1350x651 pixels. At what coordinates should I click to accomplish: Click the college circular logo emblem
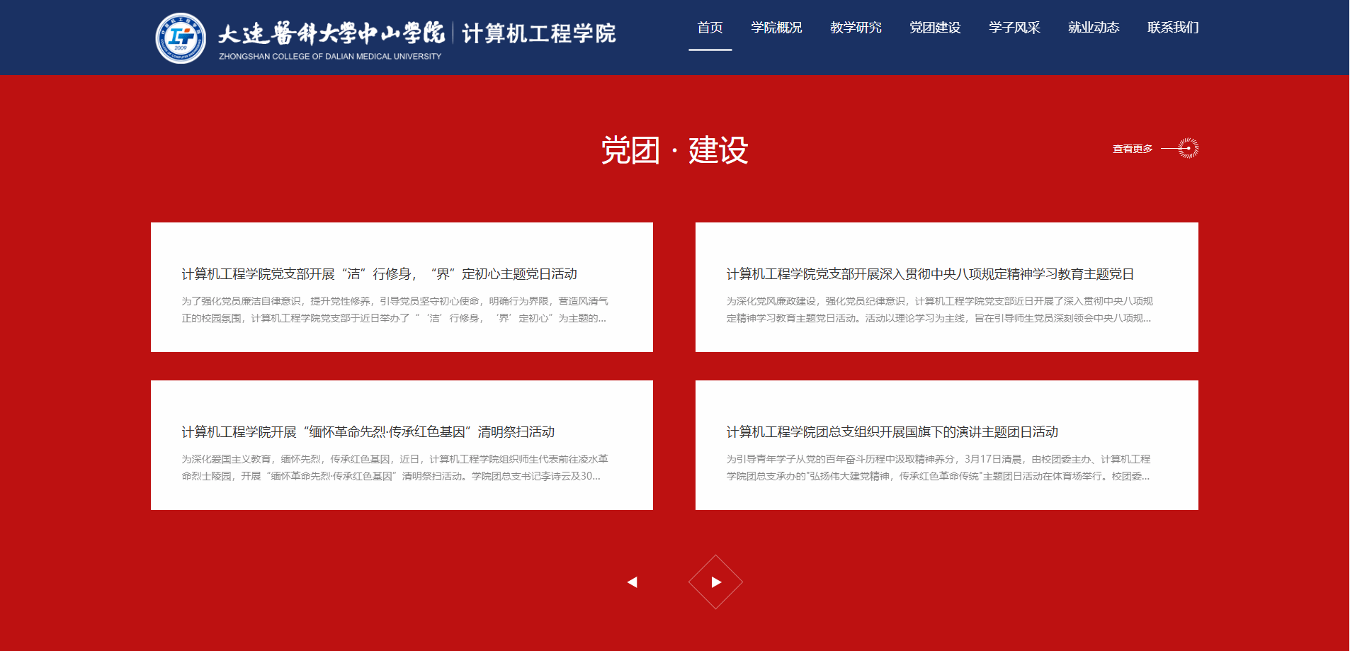tap(181, 38)
